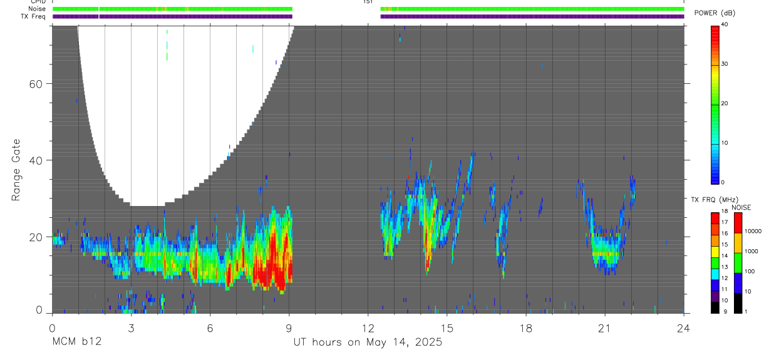
Task: Click the POWER (dB) colorbar legend
Action: coord(715,104)
